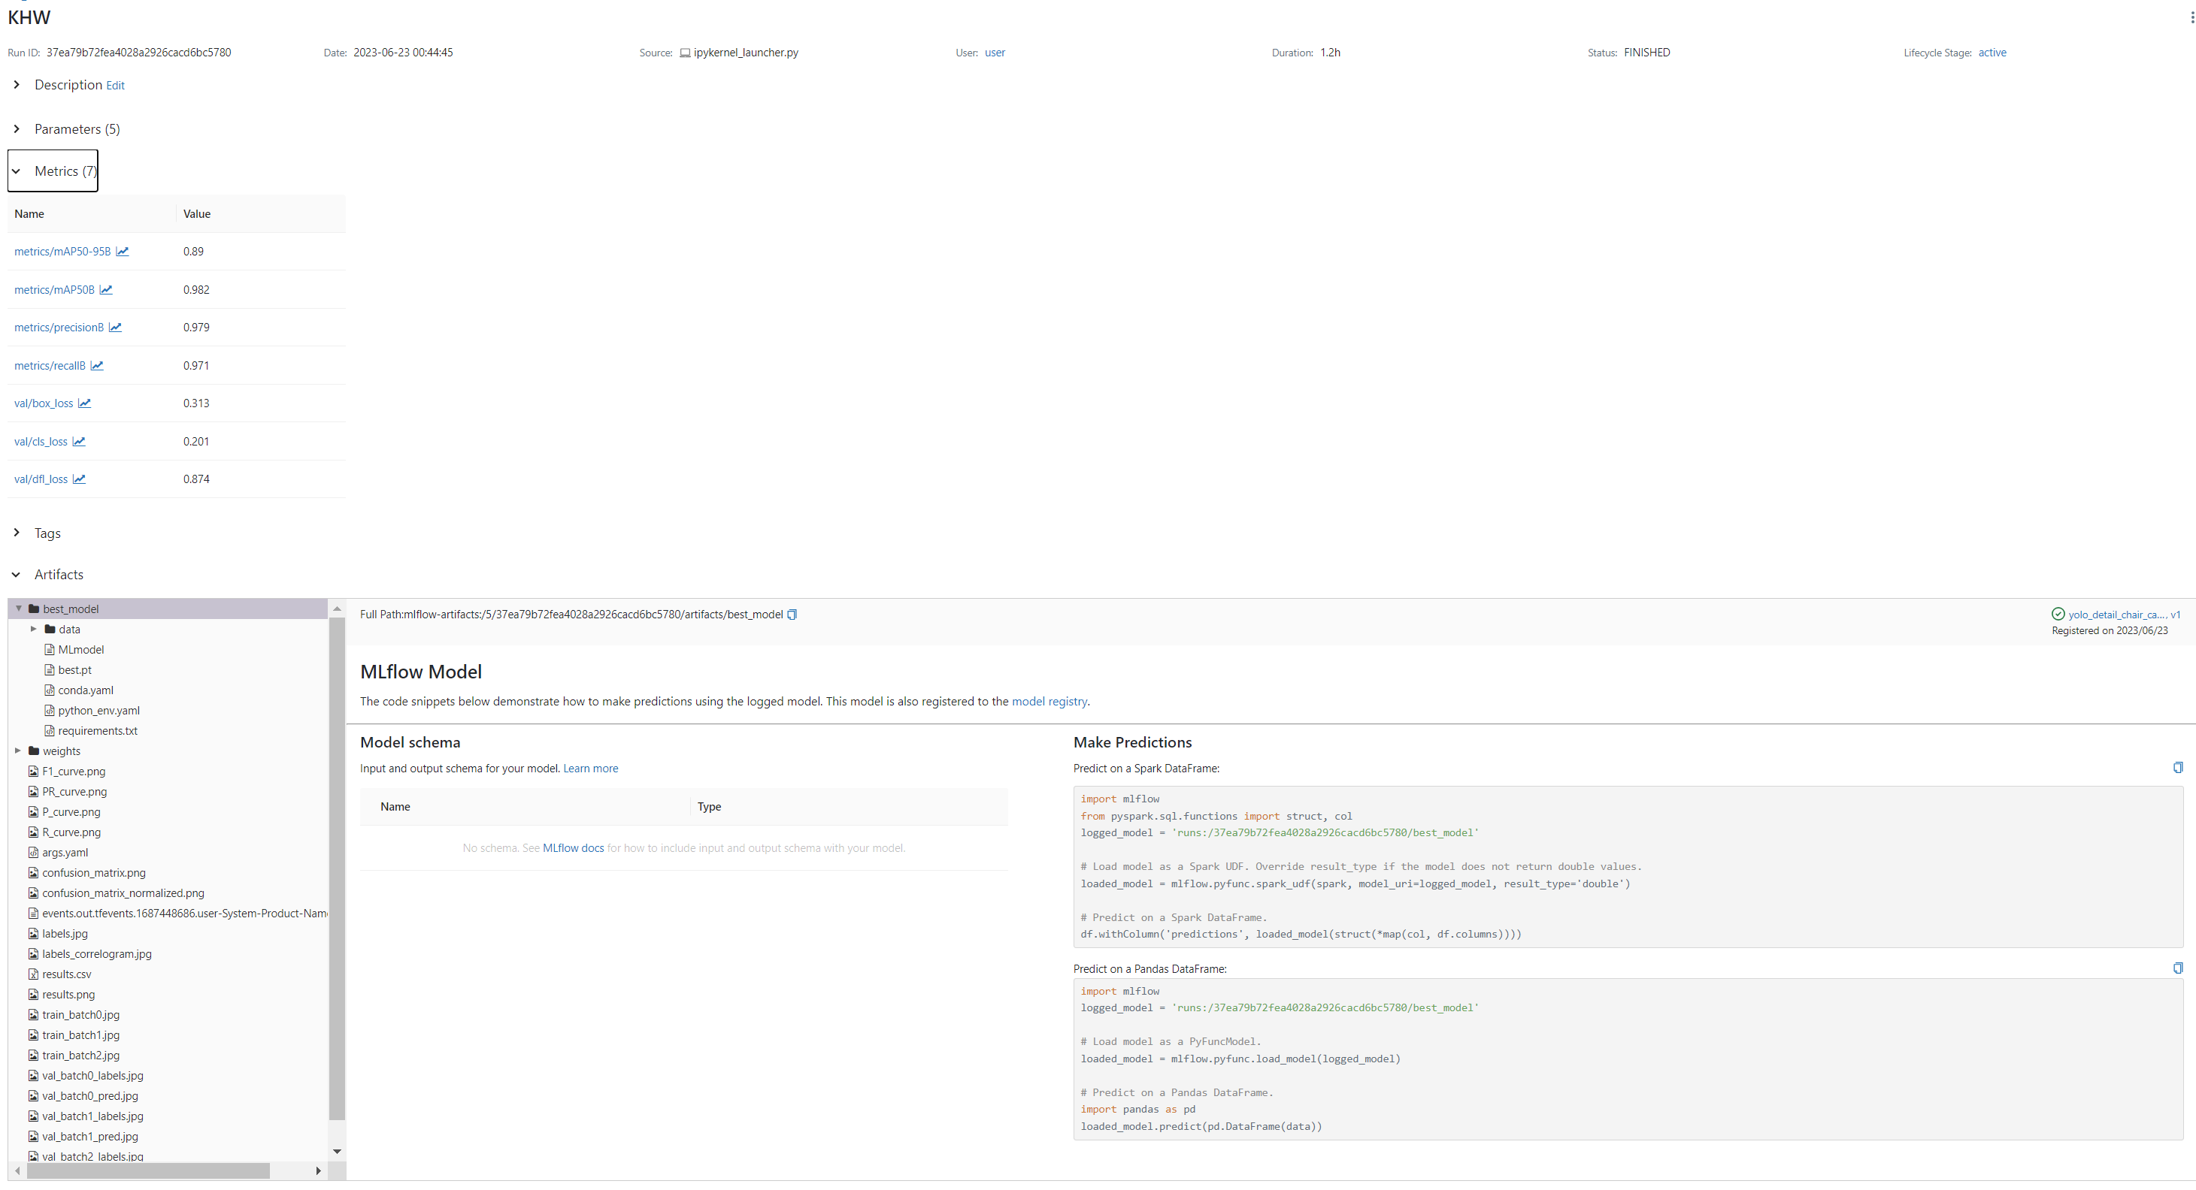Copy the Spark DataFrame code snippet
2196x1190 pixels.
click(2177, 766)
